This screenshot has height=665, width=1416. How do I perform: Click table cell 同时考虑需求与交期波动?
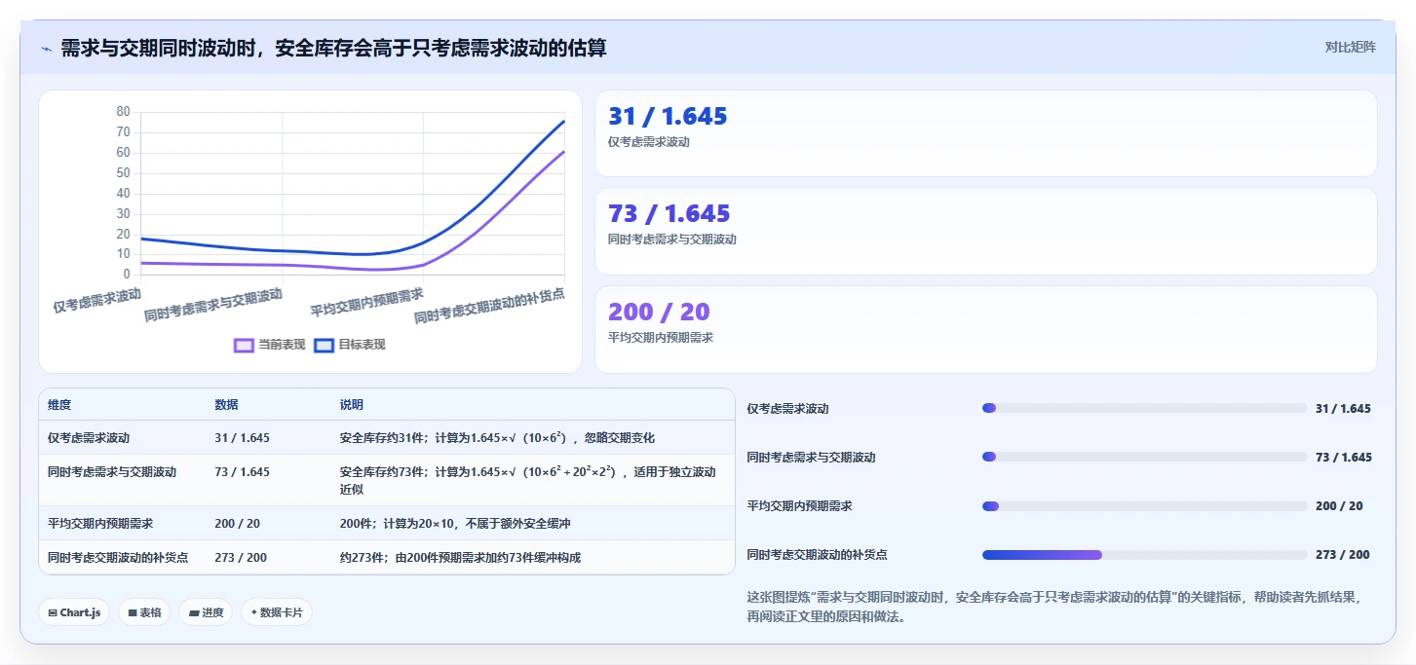click(112, 472)
